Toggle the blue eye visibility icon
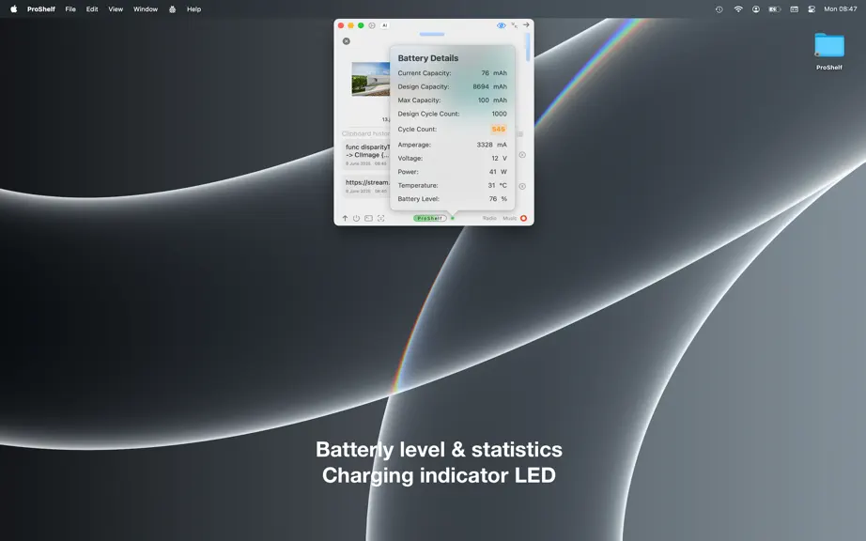 pyautogui.click(x=501, y=25)
